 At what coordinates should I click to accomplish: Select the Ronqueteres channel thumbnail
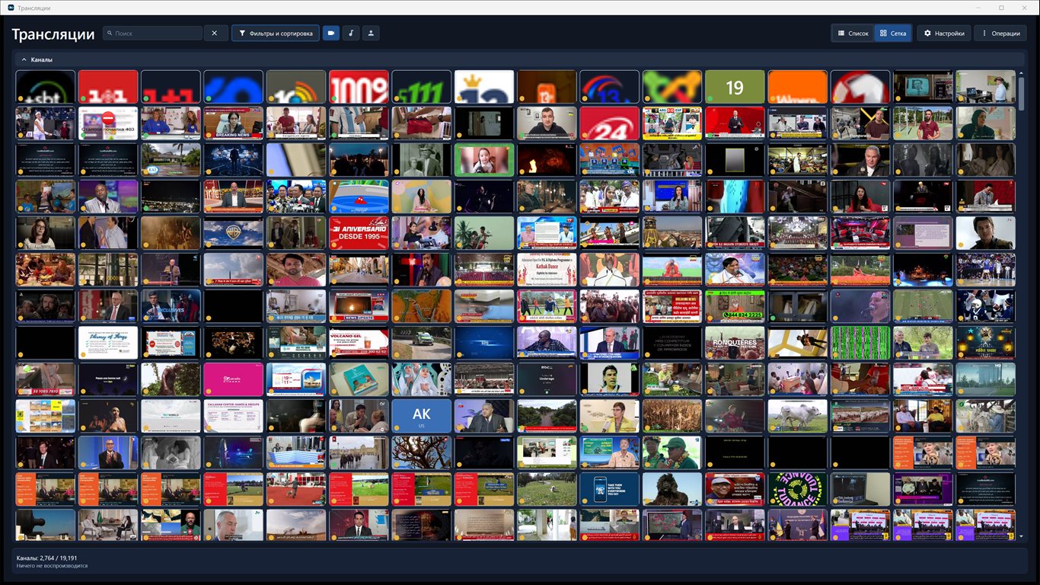735,343
